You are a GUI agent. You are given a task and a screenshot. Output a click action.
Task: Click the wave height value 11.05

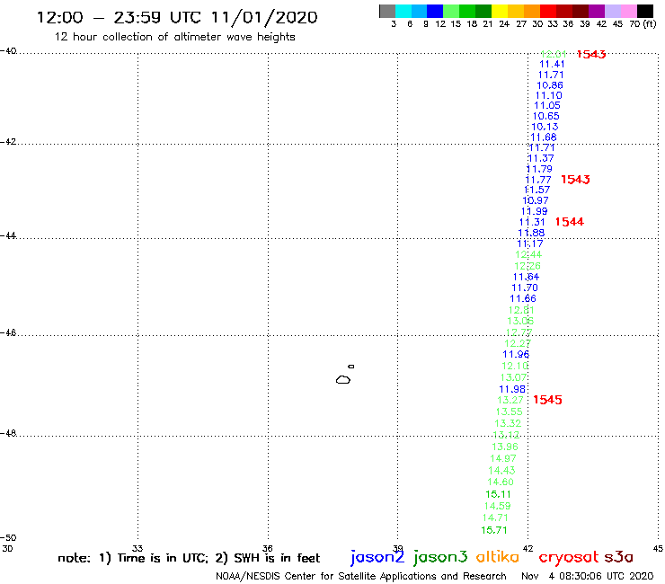click(547, 106)
